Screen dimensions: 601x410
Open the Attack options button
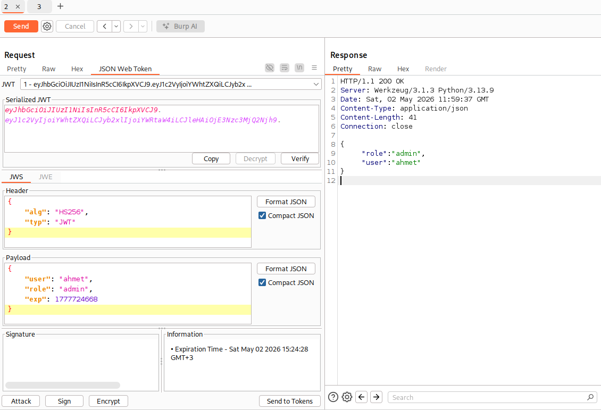coord(21,401)
